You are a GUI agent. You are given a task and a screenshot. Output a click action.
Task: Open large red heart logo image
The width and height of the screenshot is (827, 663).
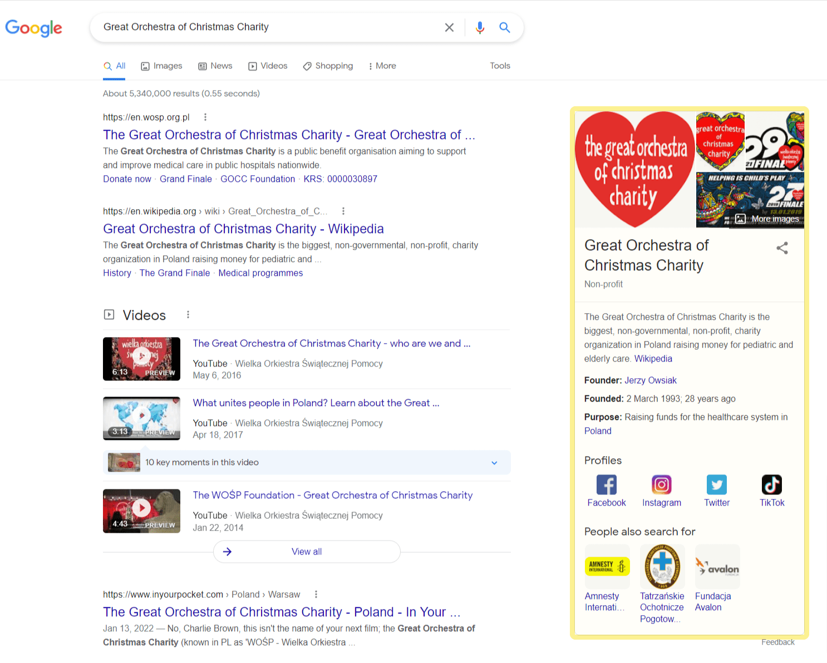tap(635, 169)
